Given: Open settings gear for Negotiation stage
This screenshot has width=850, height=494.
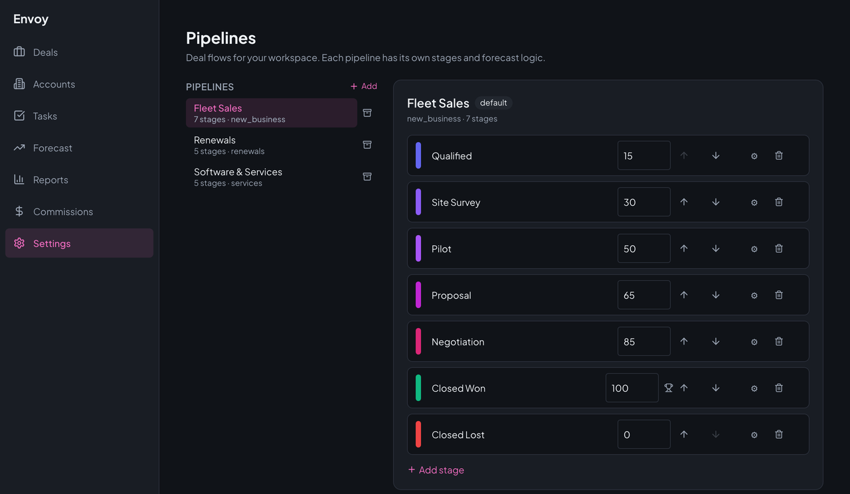Looking at the screenshot, I should tap(754, 342).
